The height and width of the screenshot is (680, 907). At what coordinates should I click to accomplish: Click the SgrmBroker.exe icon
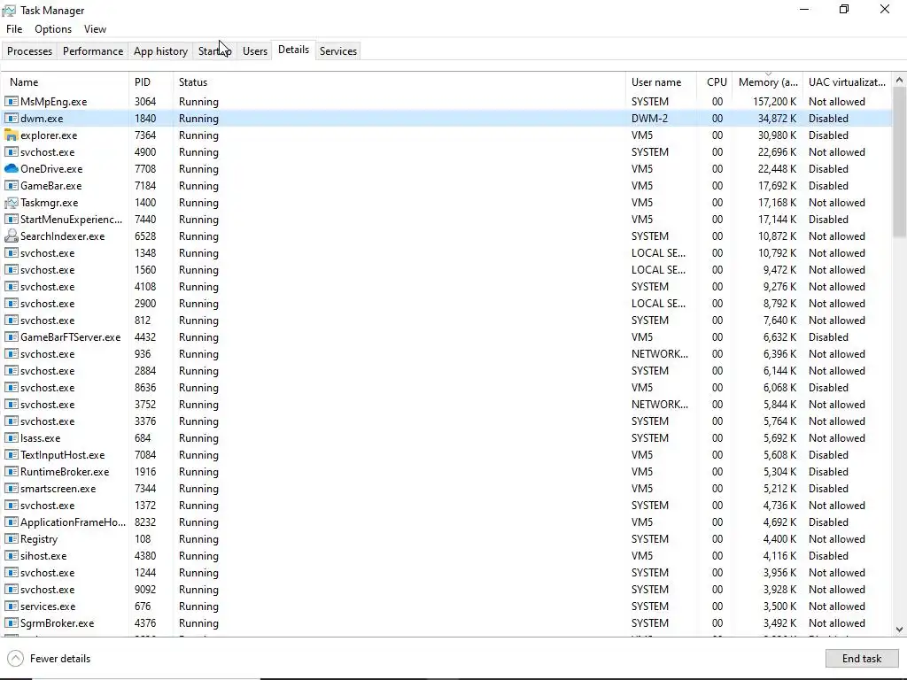(11, 622)
